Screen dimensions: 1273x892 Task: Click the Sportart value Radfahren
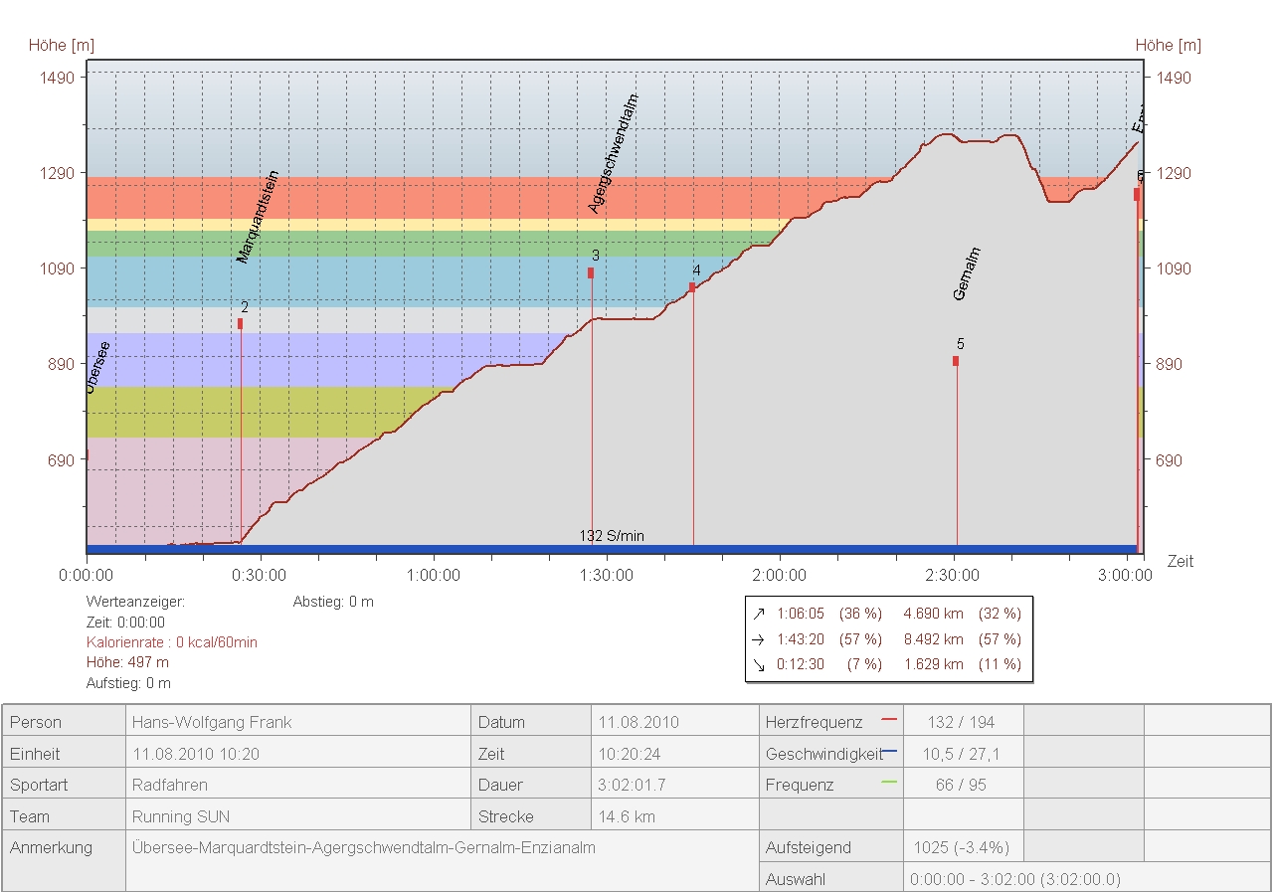(x=170, y=785)
